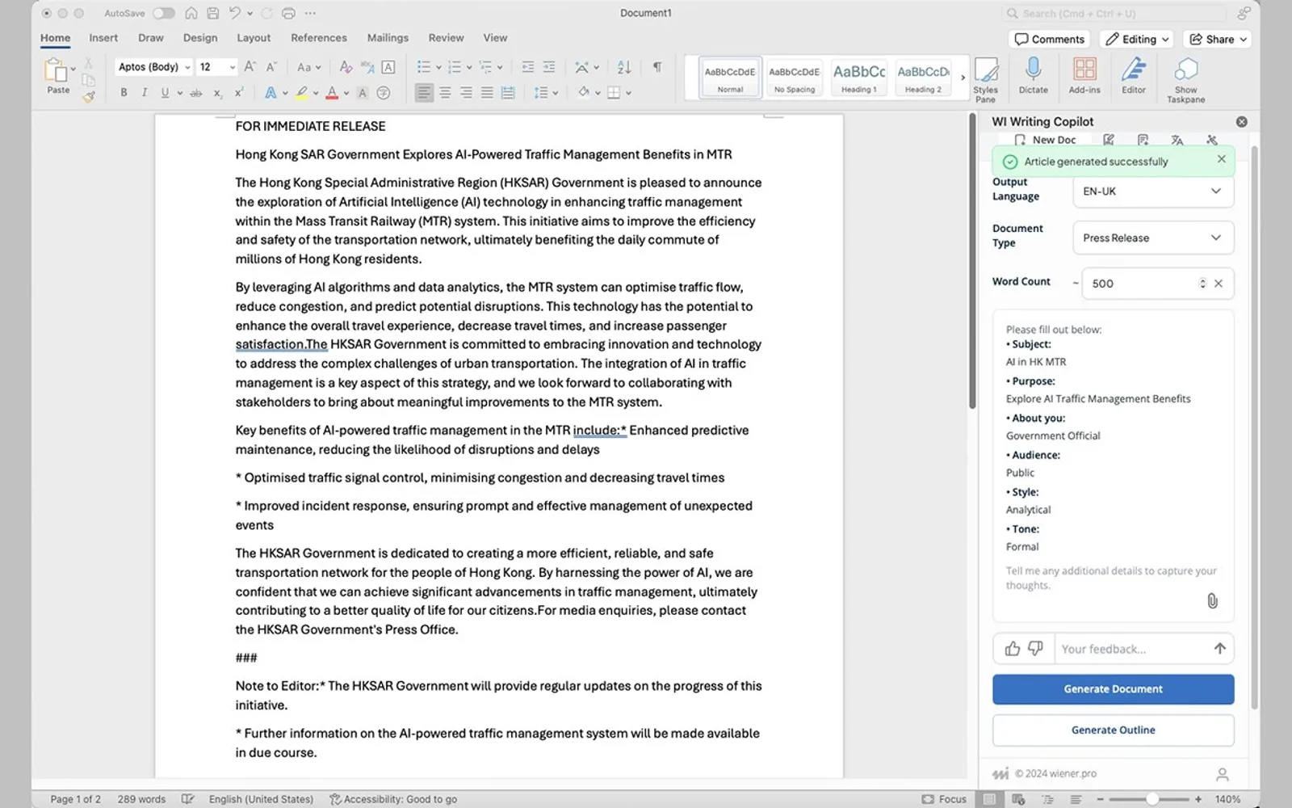The height and width of the screenshot is (808, 1292).
Task: Click the Format Painter brush
Action: (89, 97)
